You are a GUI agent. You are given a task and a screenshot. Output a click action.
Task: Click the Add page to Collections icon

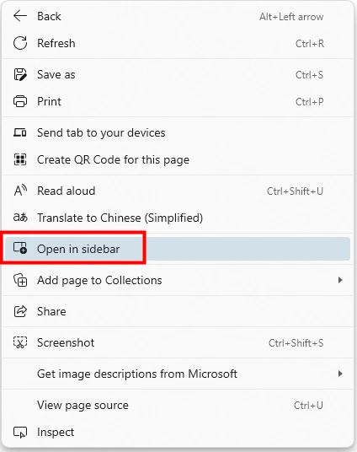20,280
